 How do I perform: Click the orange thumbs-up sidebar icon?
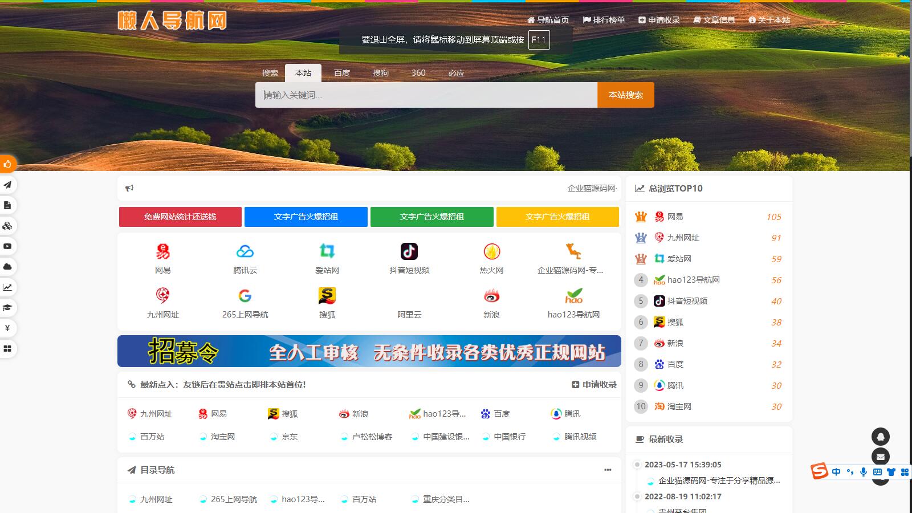point(7,164)
